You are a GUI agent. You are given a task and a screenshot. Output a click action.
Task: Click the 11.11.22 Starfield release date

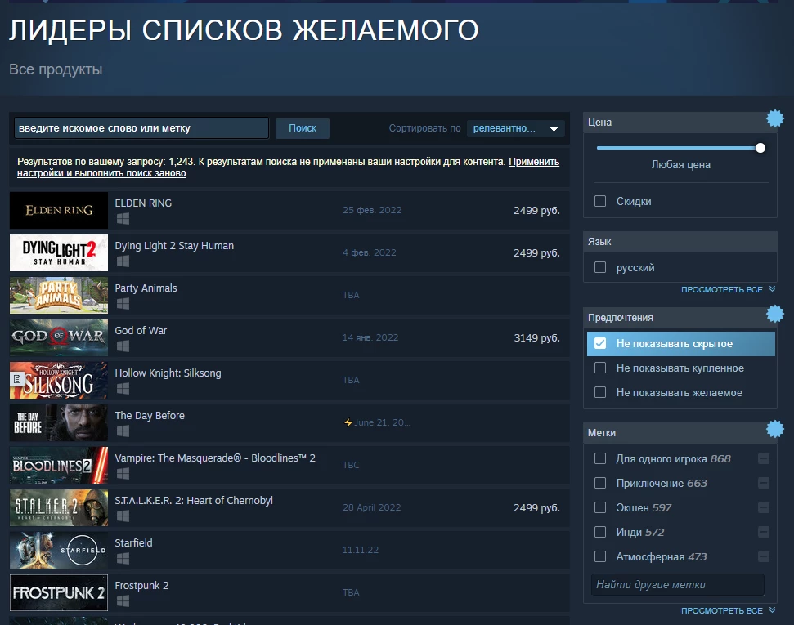(361, 550)
